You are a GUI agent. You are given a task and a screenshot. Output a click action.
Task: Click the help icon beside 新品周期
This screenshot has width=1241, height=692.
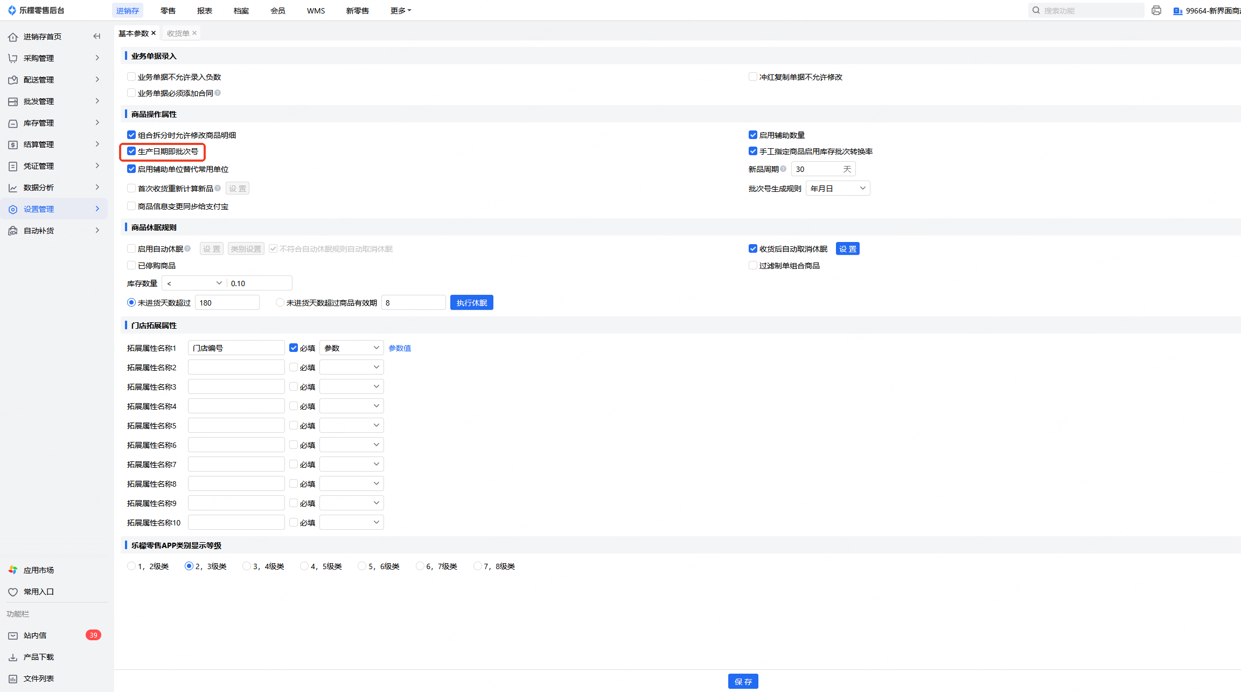click(783, 169)
